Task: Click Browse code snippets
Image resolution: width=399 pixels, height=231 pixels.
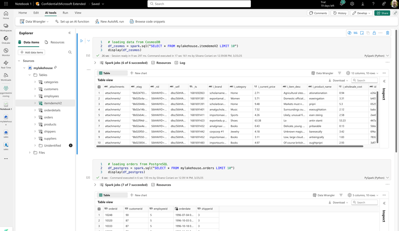Action: click(147, 22)
